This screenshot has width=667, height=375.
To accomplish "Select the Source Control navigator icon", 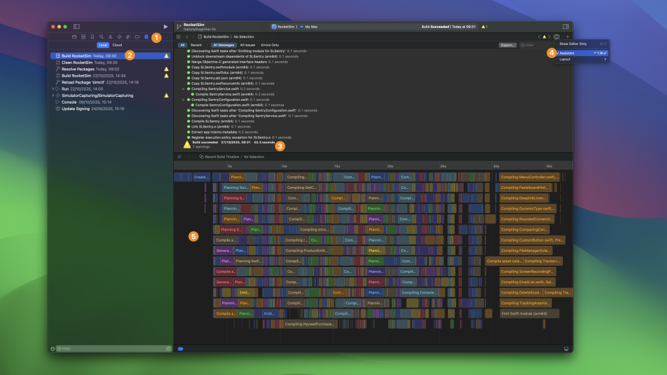I will point(83,37).
